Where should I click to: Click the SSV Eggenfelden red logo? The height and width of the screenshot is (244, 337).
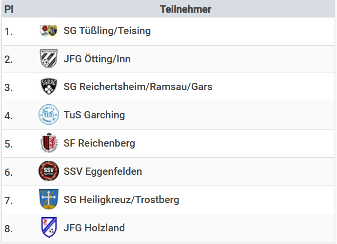[49, 171]
